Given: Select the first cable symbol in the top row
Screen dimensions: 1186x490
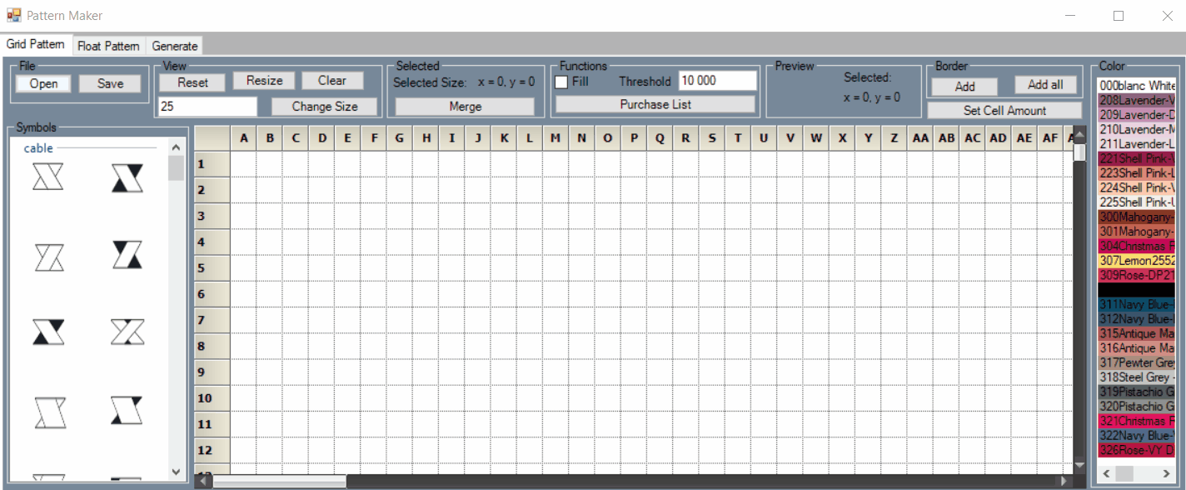Looking at the screenshot, I should click(47, 177).
